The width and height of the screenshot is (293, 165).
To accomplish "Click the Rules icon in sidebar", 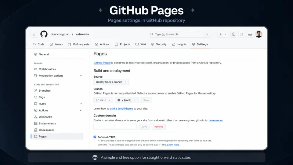I will [36, 104].
